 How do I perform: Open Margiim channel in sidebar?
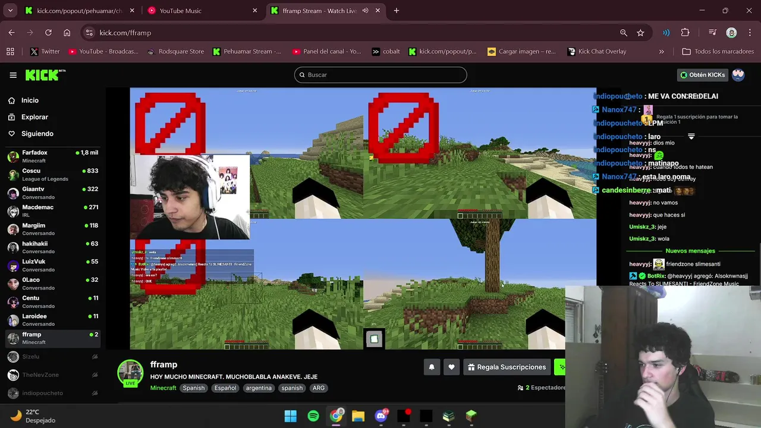(x=52, y=229)
